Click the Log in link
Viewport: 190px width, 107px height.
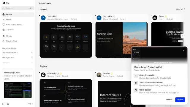point(31,104)
